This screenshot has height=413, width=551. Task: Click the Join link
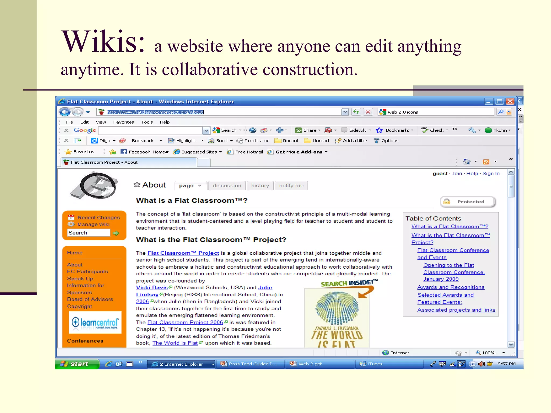pyautogui.click(x=457, y=173)
